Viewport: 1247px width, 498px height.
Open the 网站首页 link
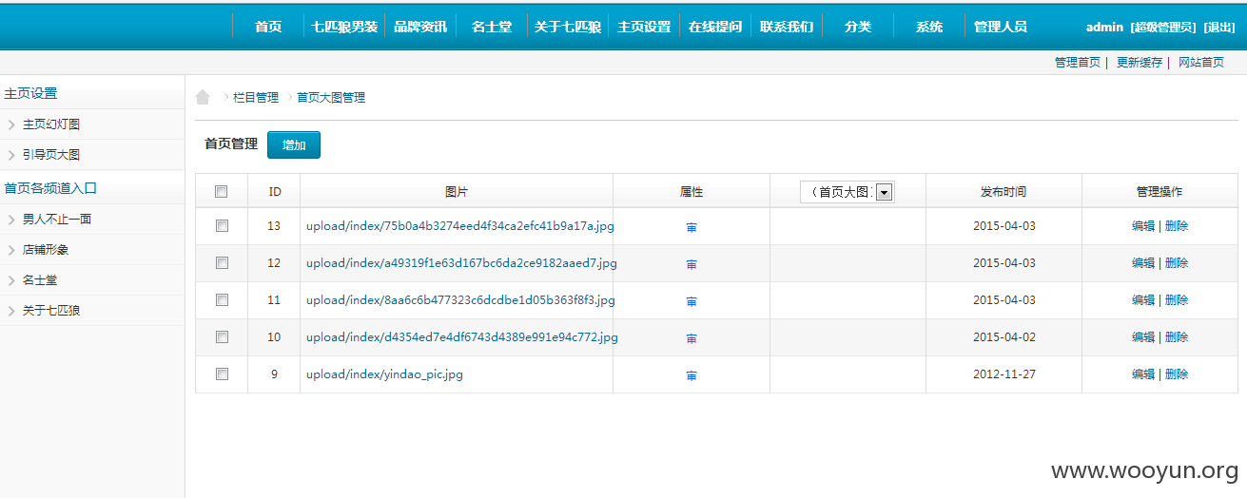[x=1201, y=63]
